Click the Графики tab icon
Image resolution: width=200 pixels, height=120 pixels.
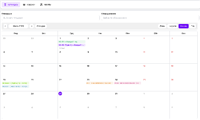click(x=24, y=5)
